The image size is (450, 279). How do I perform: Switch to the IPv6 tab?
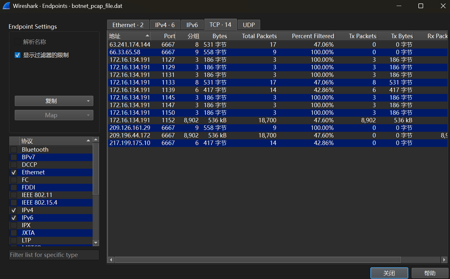pyautogui.click(x=192, y=25)
